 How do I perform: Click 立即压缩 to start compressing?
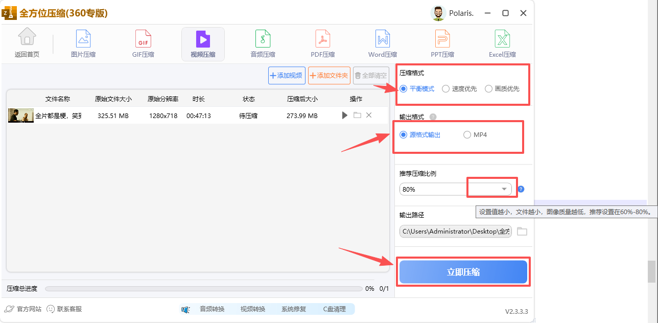[463, 271]
